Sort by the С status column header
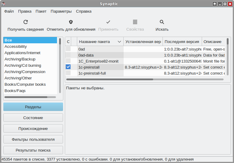 point(68,42)
